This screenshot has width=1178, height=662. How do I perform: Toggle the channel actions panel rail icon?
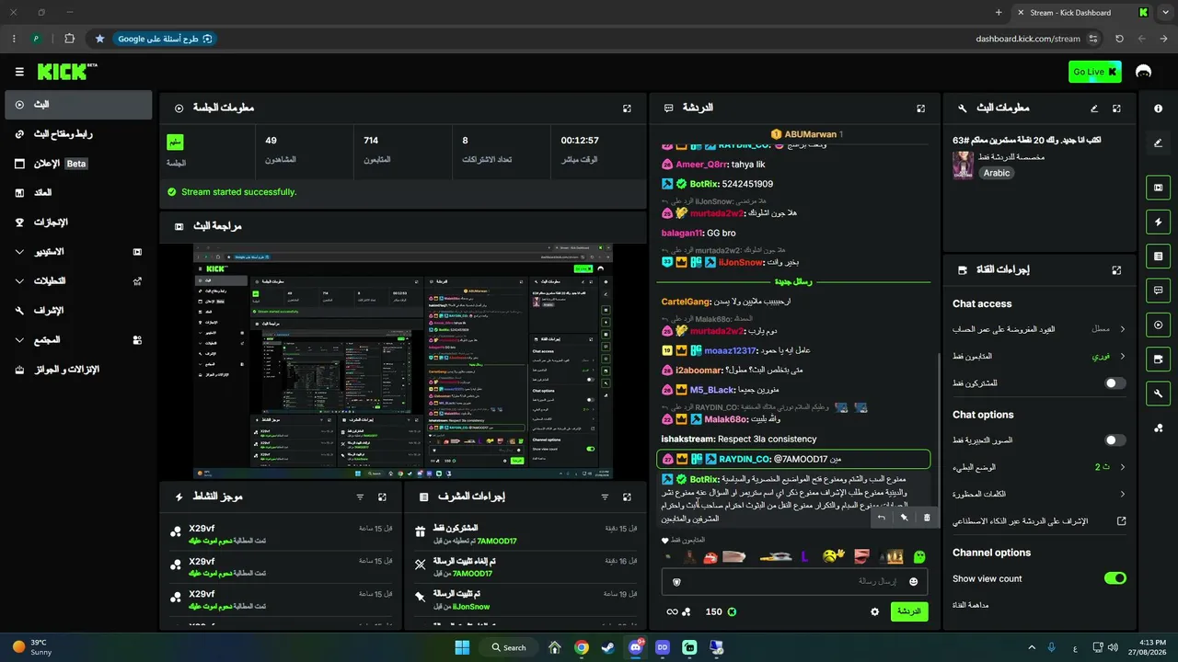[1158, 359]
